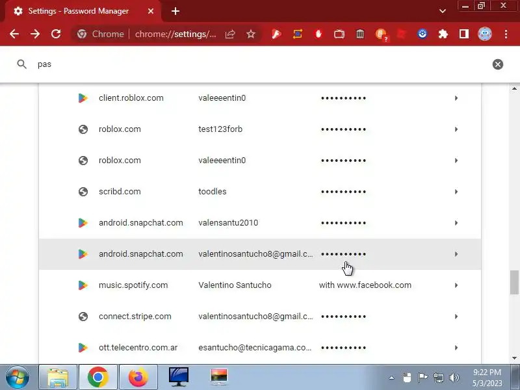520x390 pixels.
Task: Open the orange badge extension icon
Action: (x=382, y=34)
